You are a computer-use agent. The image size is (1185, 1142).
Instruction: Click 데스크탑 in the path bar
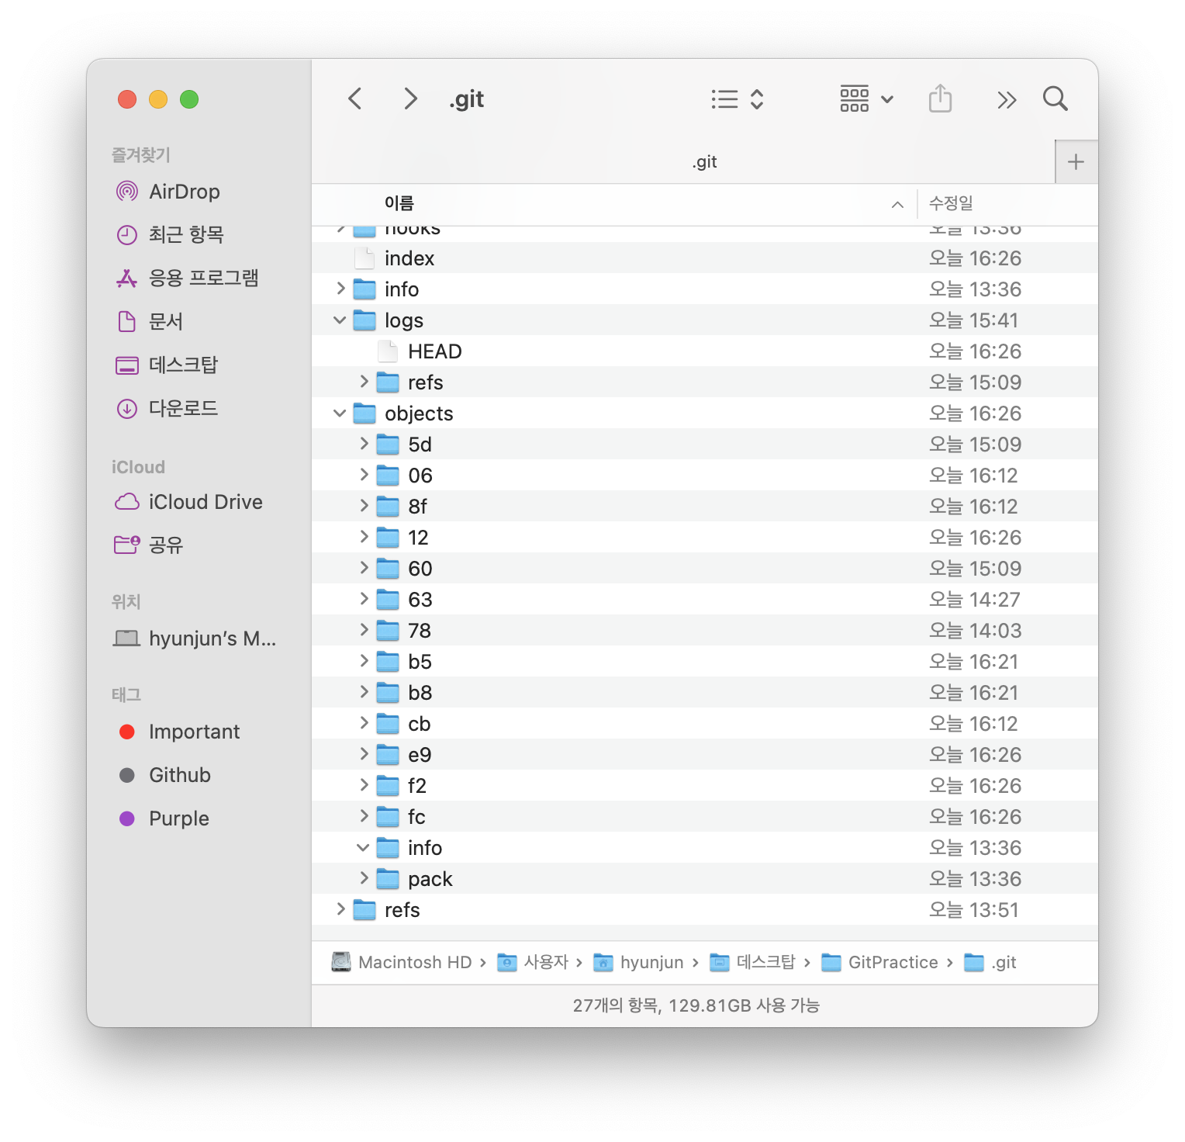[753, 962]
